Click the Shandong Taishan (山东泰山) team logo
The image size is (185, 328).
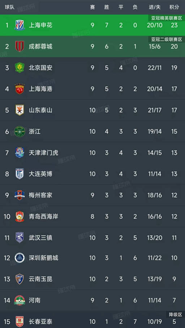coord(20,110)
